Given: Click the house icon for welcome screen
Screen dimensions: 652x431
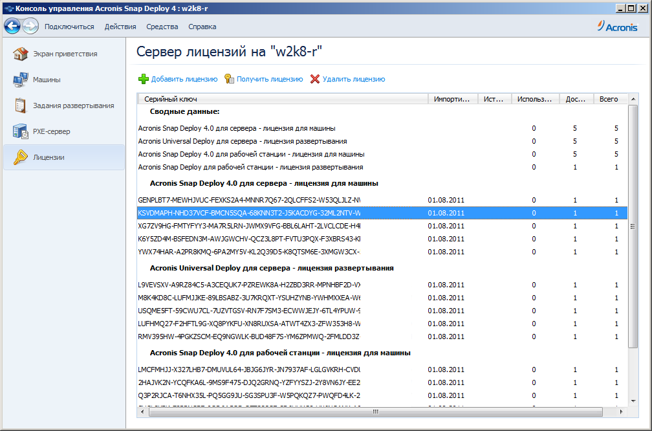Looking at the screenshot, I should click(x=20, y=54).
